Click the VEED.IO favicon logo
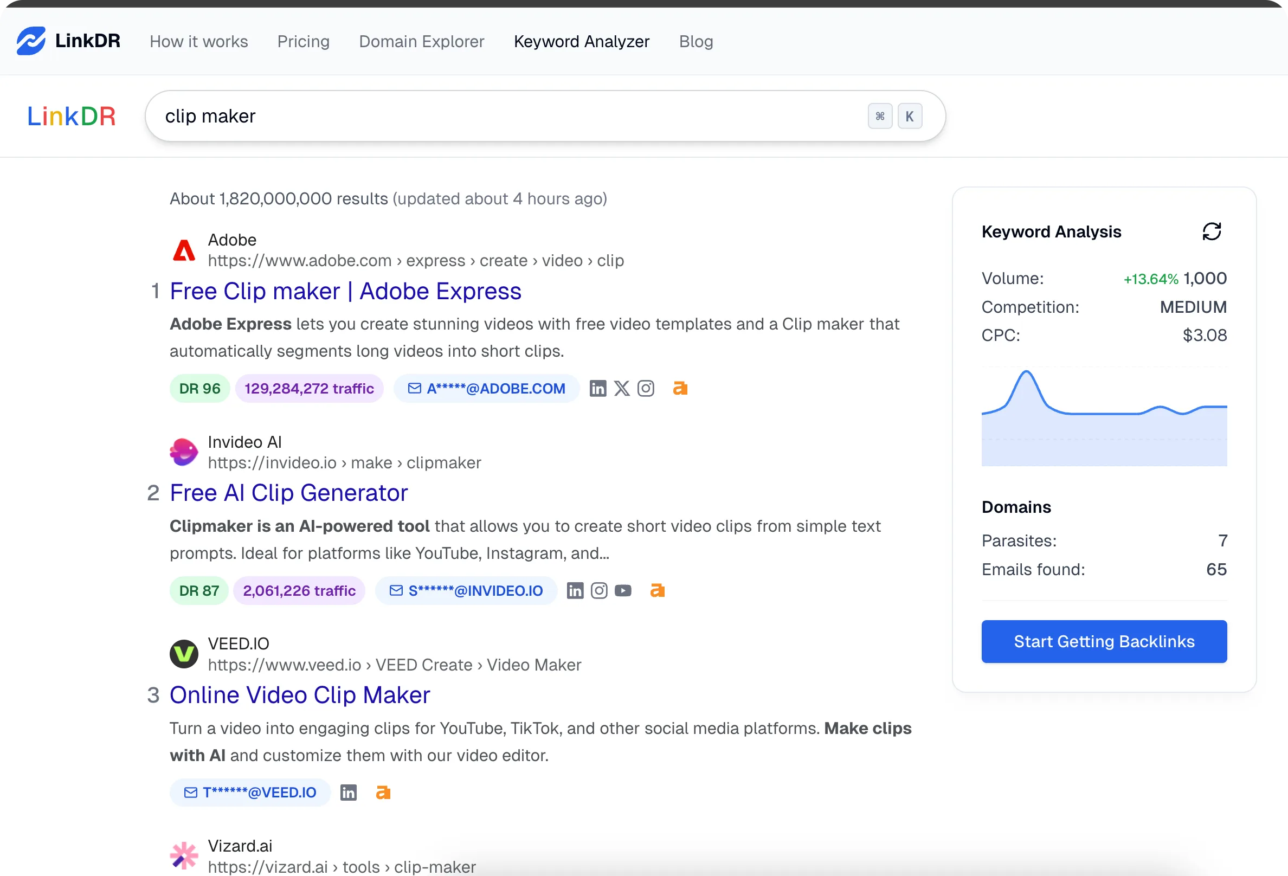The width and height of the screenshot is (1288, 876). point(184,654)
